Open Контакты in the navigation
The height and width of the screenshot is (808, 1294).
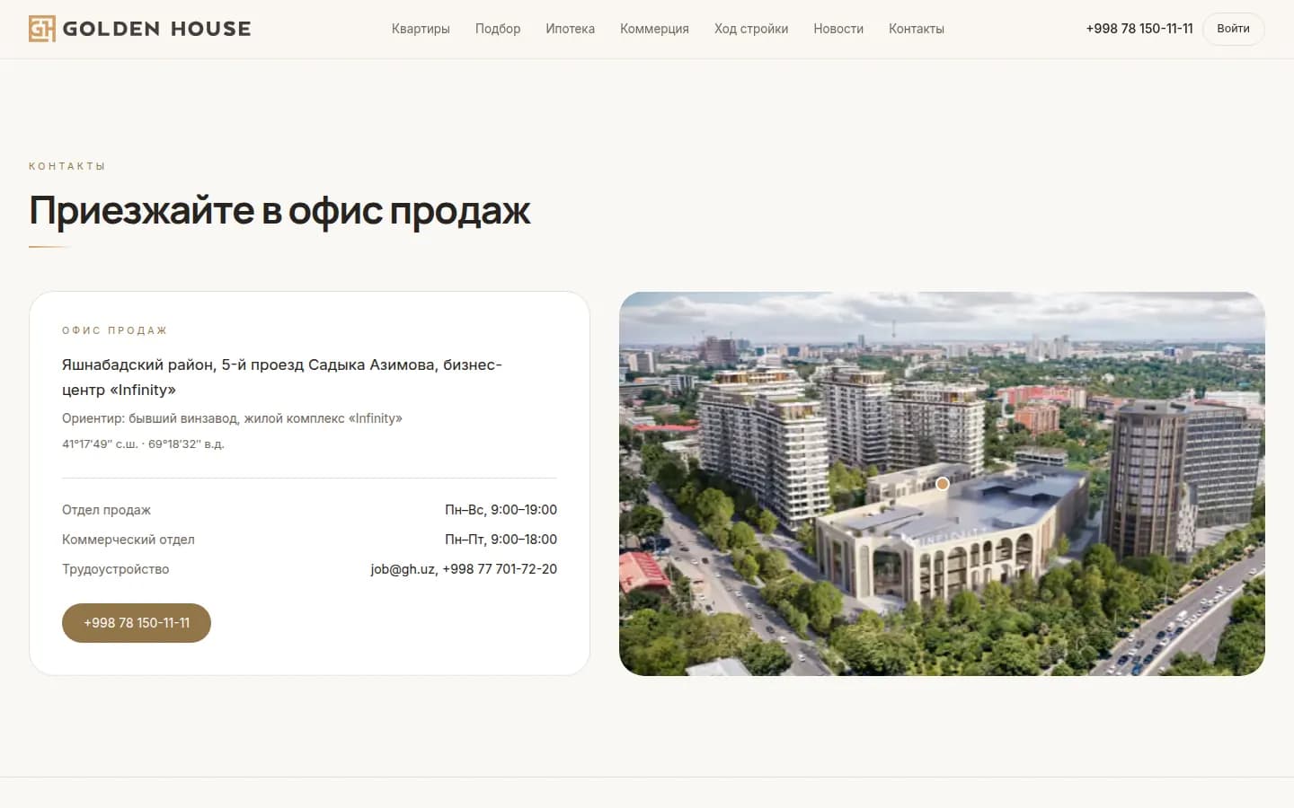(x=917, y=29)
